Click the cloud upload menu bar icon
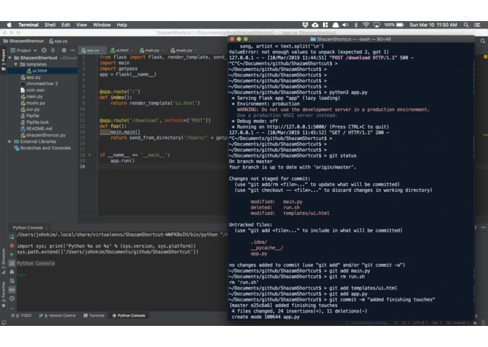Image resolution: width=488 pixels, height=347 pixels. click(315, 25)
